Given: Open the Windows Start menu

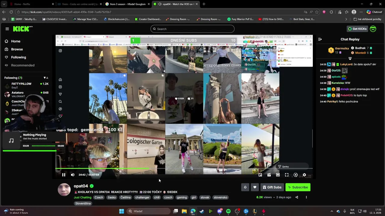Looking at the screenshot, I should coord(122,211).
